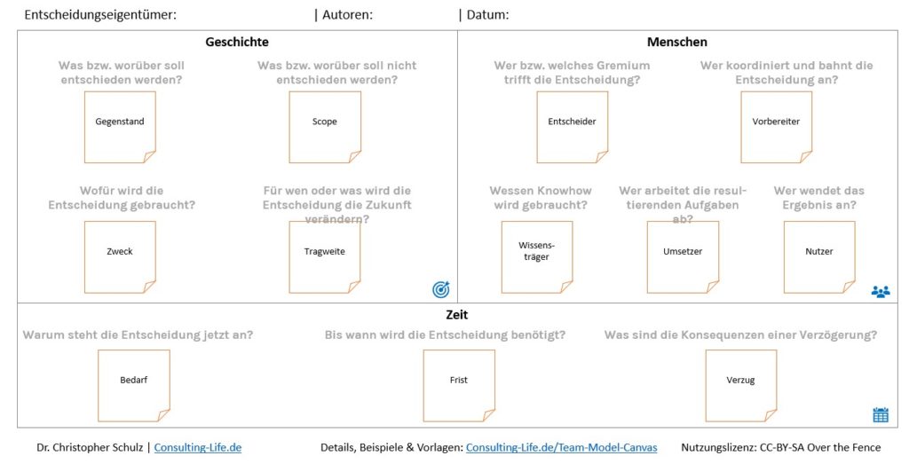Image resolution: width=909 pixels, height=464 pixels.
Task: Open the Consulting-Life.de link
Action: point(198,448)
